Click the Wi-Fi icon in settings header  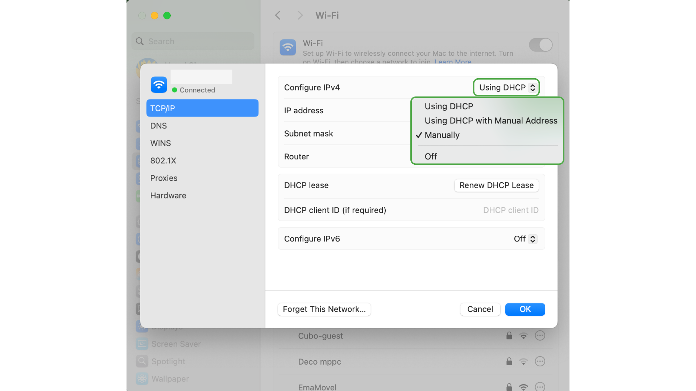[288, 47]
